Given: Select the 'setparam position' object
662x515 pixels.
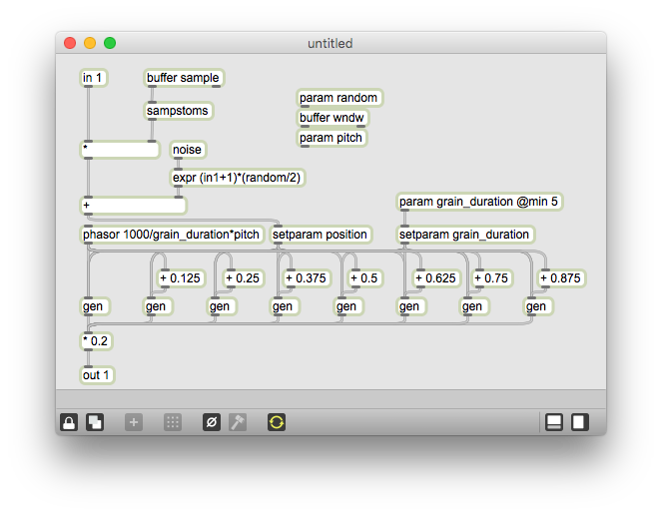Looking at the screenshot, I should (x=322, y=235).
